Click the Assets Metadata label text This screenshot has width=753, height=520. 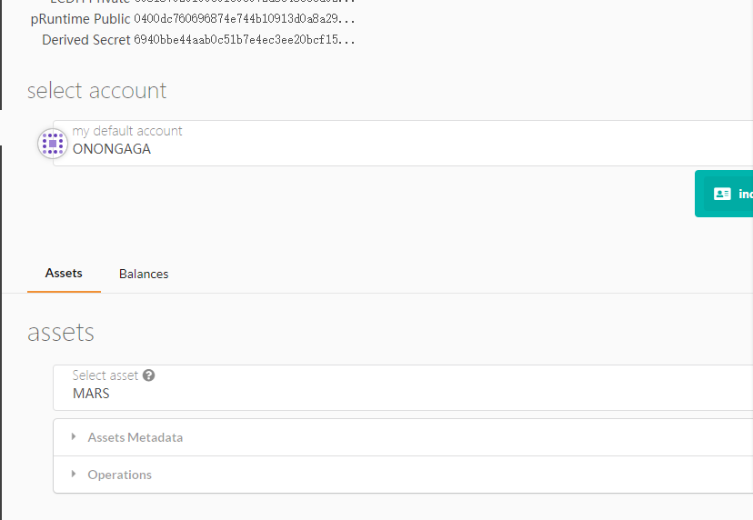tap(135, 437)
